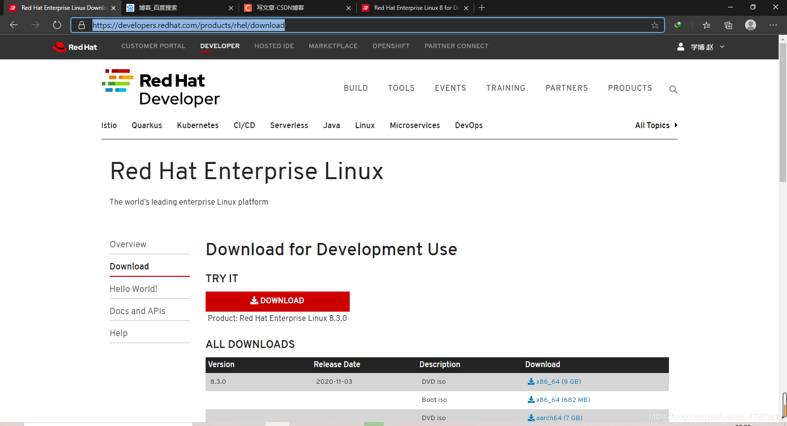The image size is (787, 426).
Task: Open the Marketplace menu item
Action: (x=333, y=46)
